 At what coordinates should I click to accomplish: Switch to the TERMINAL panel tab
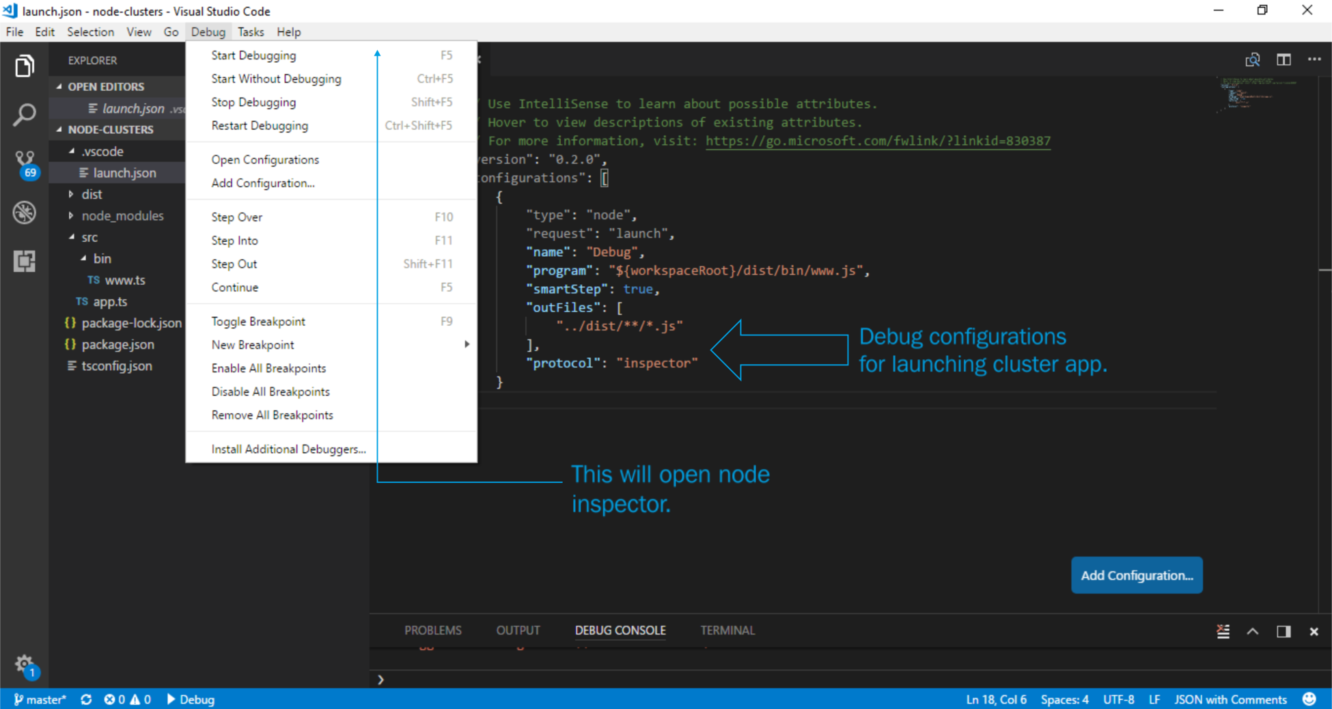727,630
